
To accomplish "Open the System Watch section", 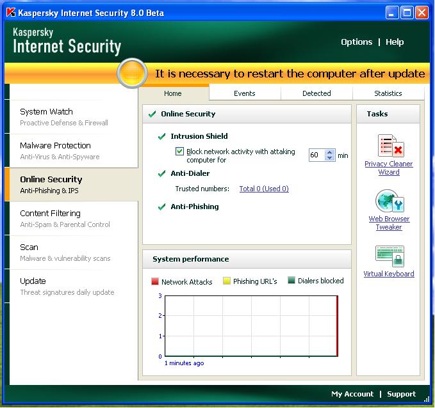I will [x=74, y=117].
